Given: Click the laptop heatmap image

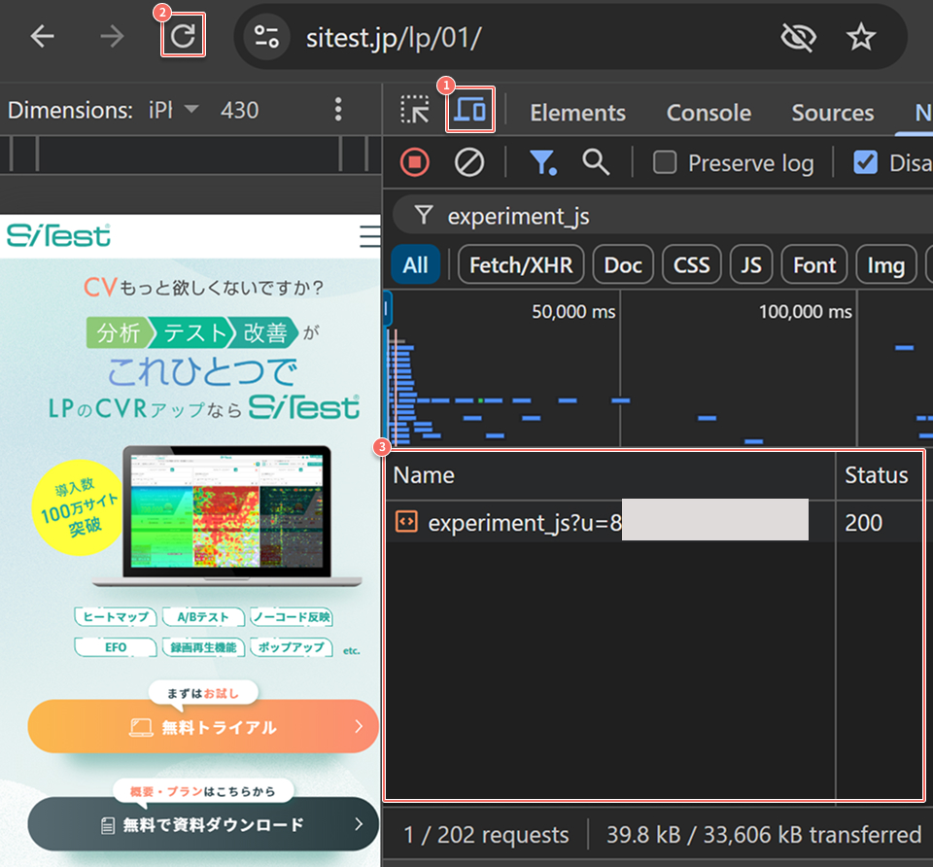Looking at the screenshot, I should (x=226, y=516).
